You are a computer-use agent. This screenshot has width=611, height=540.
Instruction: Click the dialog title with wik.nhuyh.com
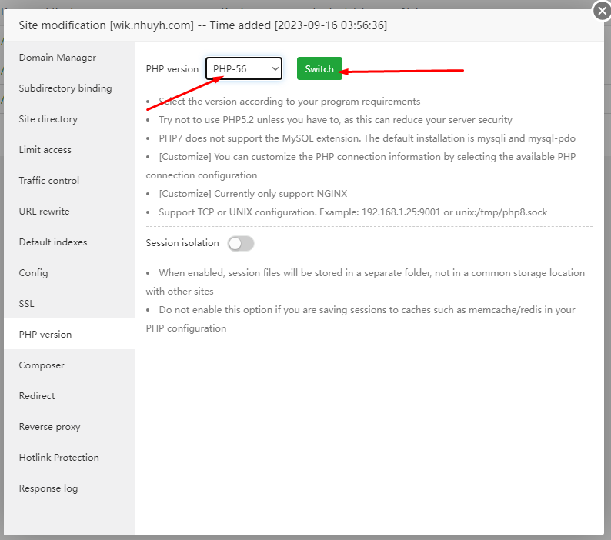[x=203, y=25]
